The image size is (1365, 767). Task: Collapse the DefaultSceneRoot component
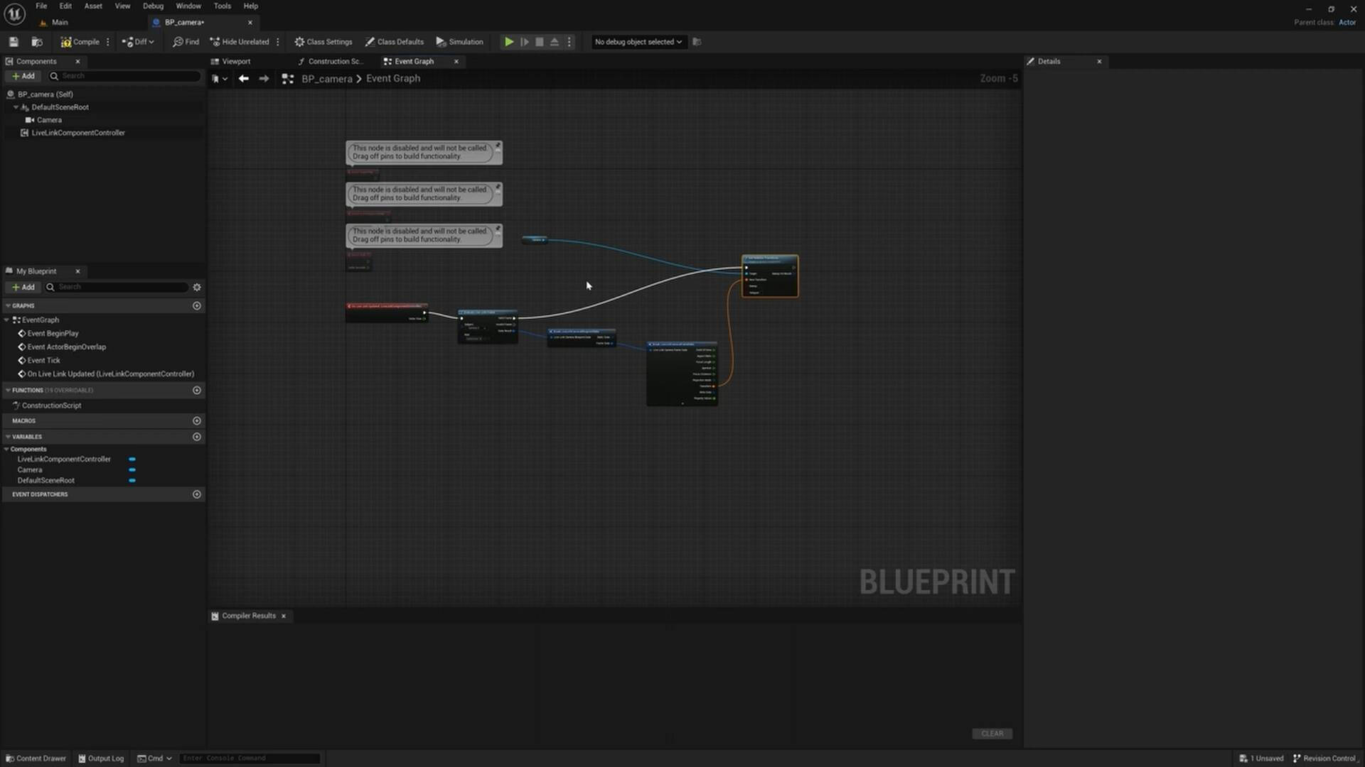pyautogui.click(x=15, y=107)
